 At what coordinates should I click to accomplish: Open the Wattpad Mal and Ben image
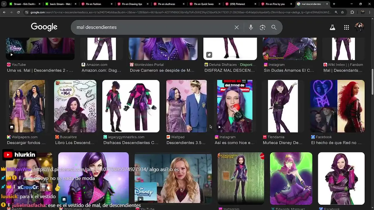point(186,106)
